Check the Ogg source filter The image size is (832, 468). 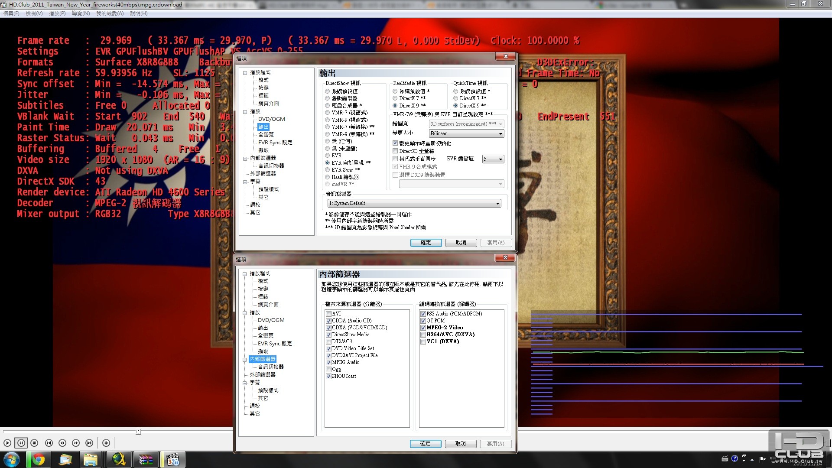point(329,370)
